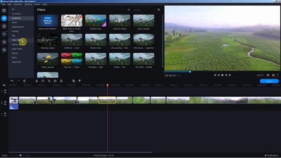Viewport: 281px width, 158px height.
Task: Open the File menu
Action: (x=4, y=4)
